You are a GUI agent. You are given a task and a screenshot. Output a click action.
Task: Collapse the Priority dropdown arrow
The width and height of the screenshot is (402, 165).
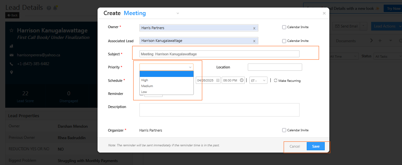coord(190,67)
